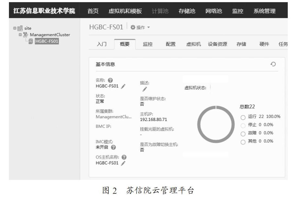Open the 存储 tab

point(241,44)
